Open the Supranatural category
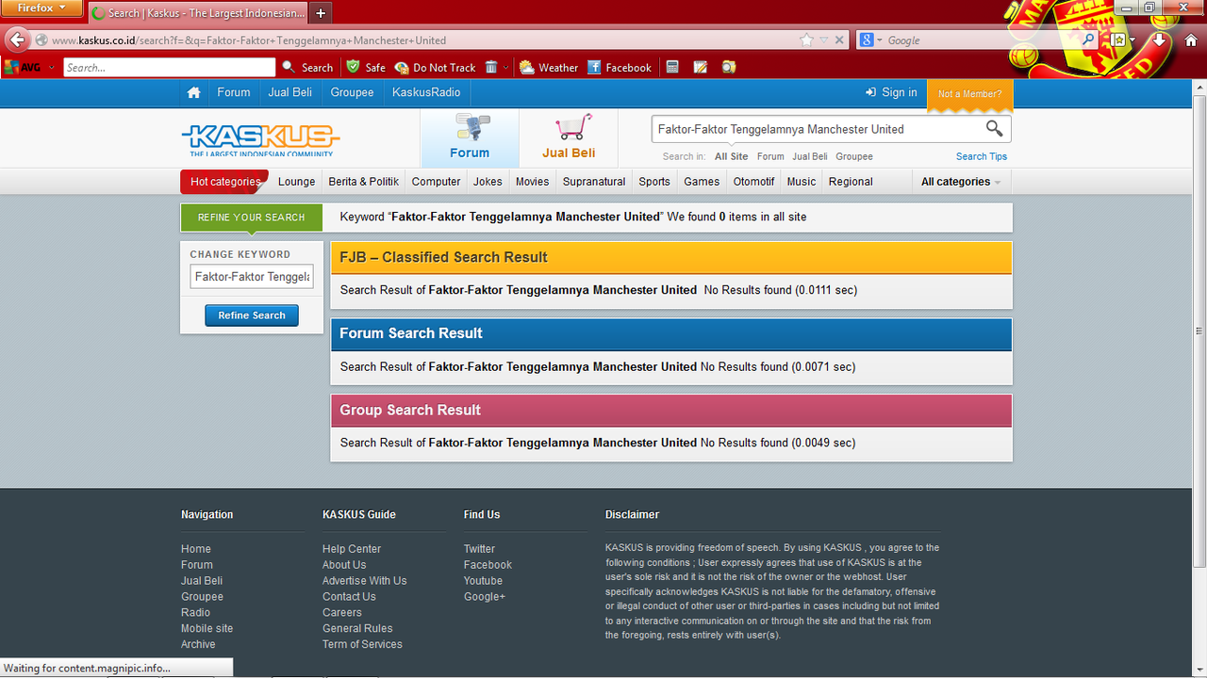The height and width of the screenshot is (678, 1207). click(x=594, y=182)
